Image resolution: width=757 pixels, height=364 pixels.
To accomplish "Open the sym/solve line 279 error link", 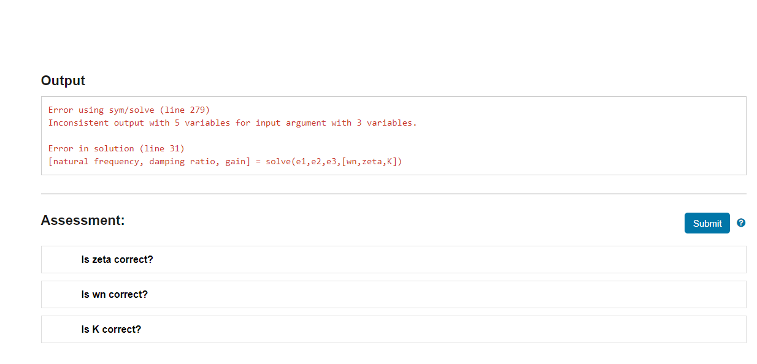I will coord(128,110).
